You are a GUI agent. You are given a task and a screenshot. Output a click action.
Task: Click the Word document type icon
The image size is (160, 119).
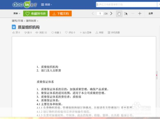[14, 27]
